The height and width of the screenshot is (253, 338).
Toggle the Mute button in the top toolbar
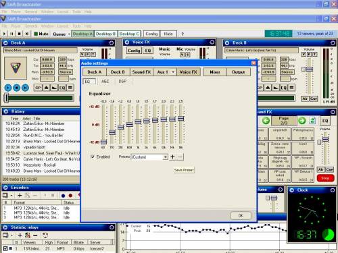pos(41,34)
